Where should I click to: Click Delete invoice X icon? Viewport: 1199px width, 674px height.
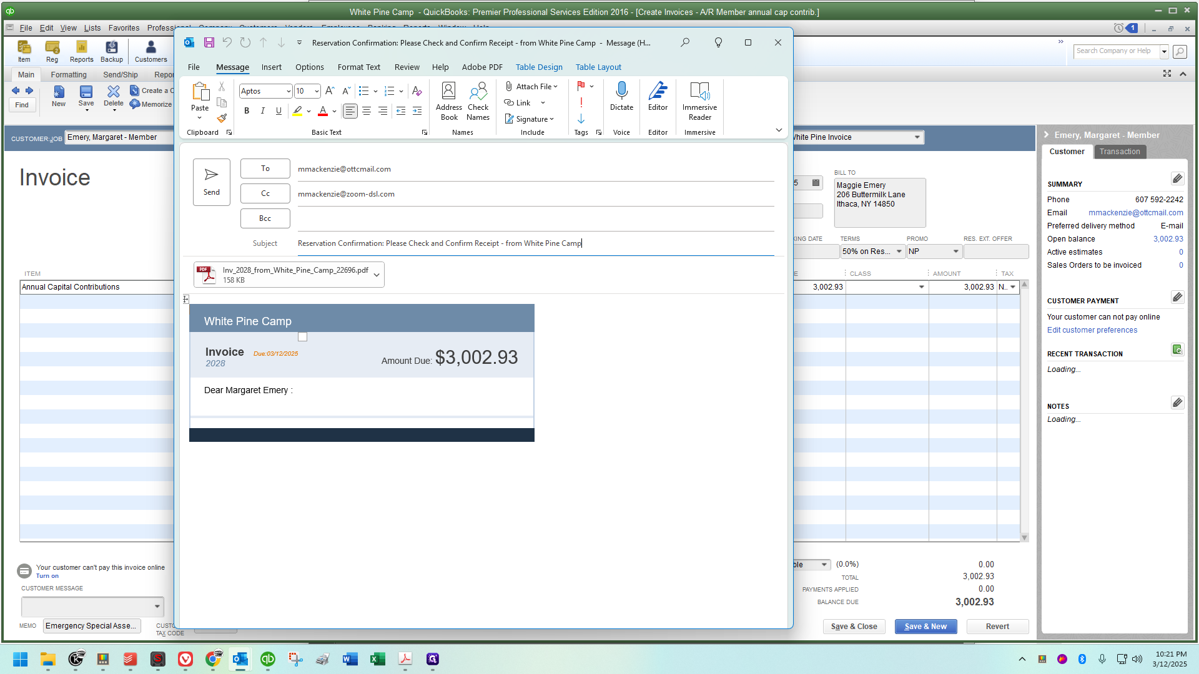pyautogui.click(x=114, y=97)
